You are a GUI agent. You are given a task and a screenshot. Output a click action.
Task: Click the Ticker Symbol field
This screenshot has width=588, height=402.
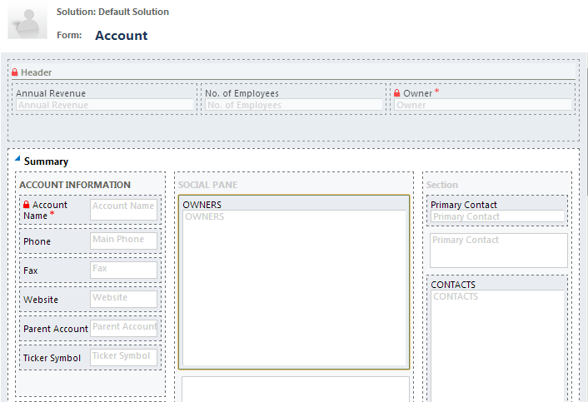click(123, 356)
